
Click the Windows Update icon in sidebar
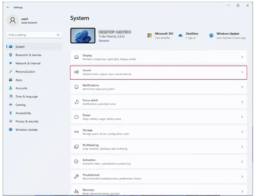point(11,130)
